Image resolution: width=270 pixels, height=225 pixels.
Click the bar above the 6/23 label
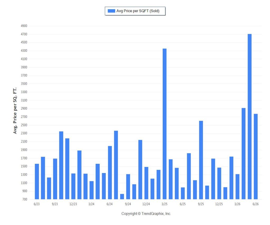(37, 181)
